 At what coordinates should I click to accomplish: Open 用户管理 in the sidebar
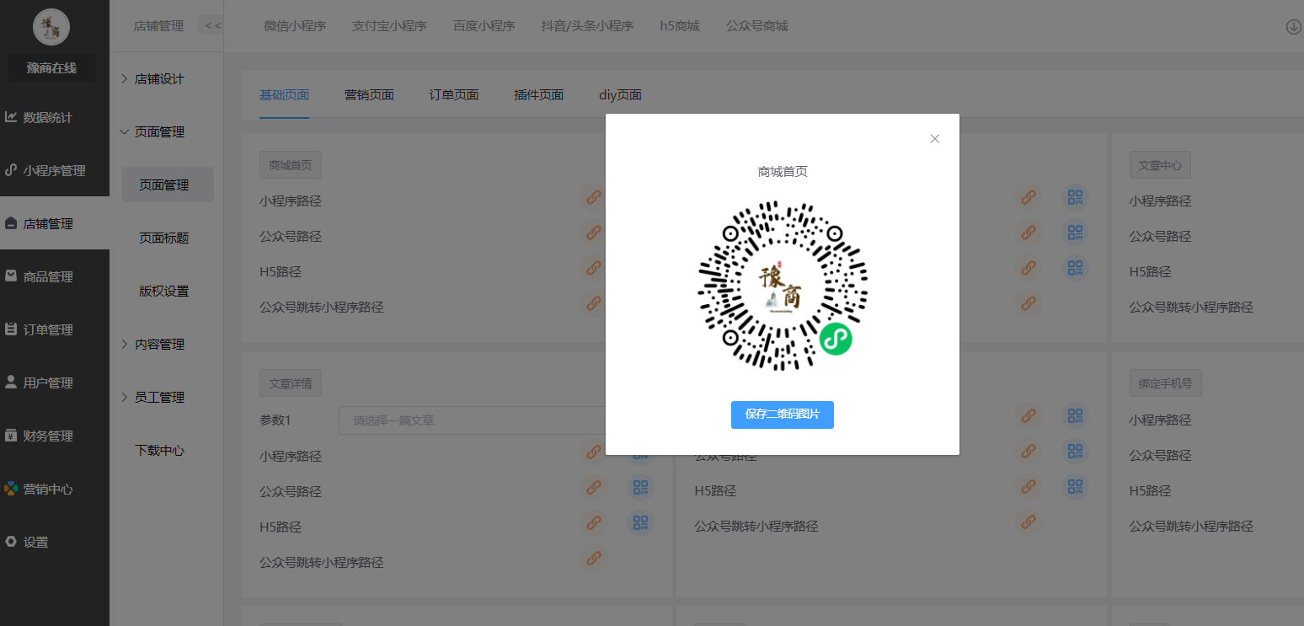(48, 383)
